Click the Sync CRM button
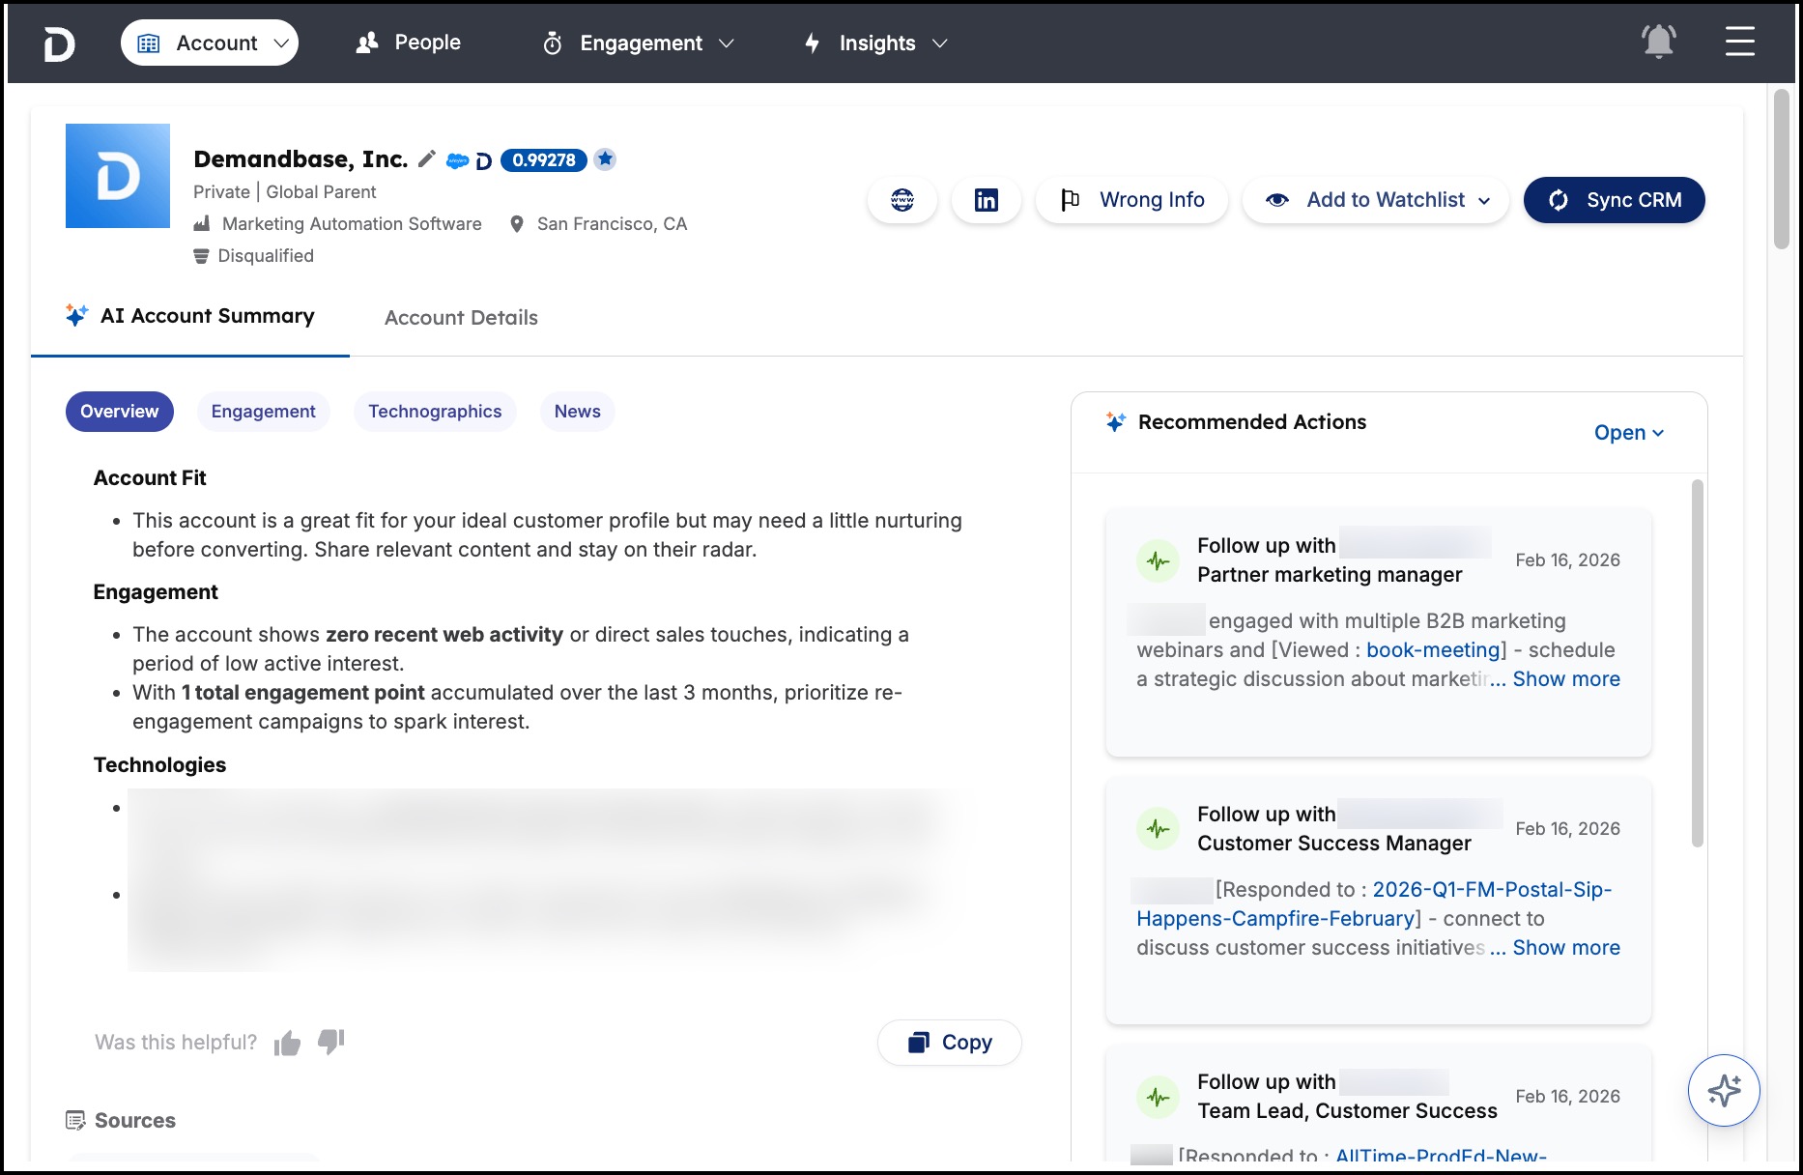 1614,200
